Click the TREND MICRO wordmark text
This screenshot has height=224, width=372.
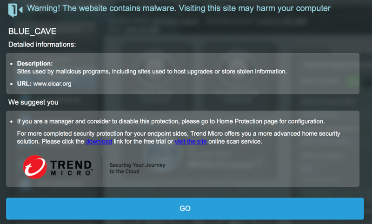click(x=72, y=168)
